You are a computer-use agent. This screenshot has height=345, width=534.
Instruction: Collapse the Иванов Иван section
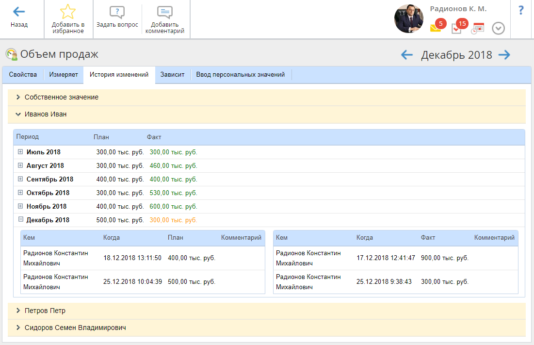pos(18,115)
